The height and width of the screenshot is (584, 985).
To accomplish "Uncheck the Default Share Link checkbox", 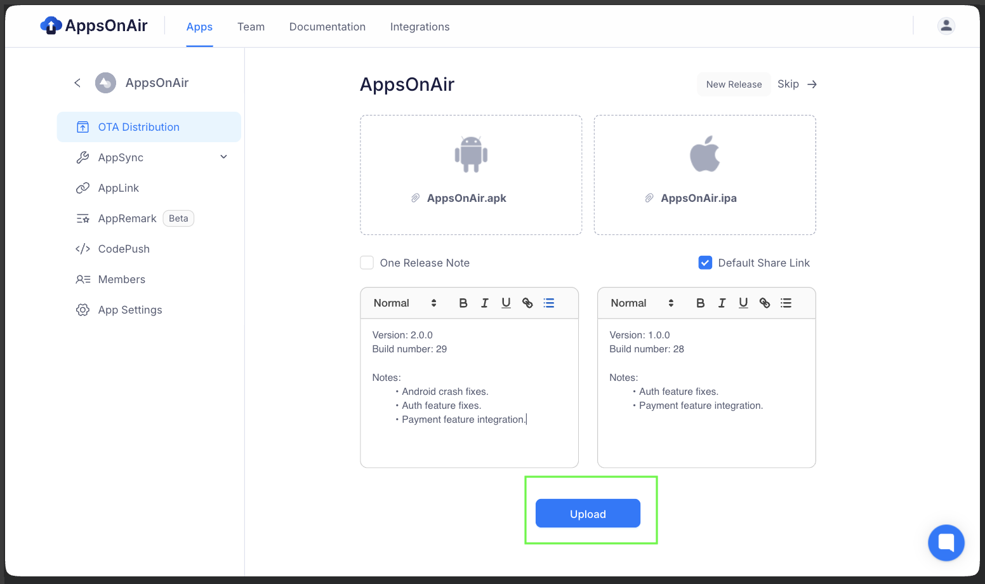I will (x=705, y=263).
